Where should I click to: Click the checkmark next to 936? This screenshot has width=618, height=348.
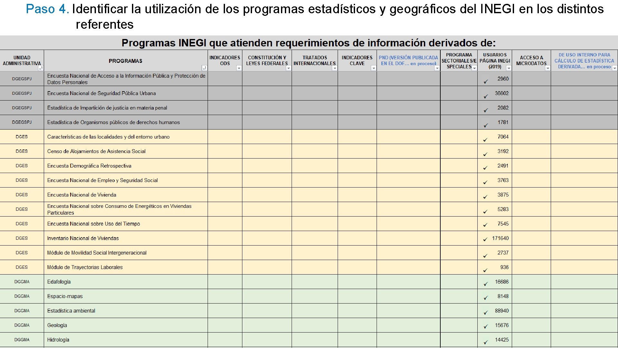[x=485, y=270]
